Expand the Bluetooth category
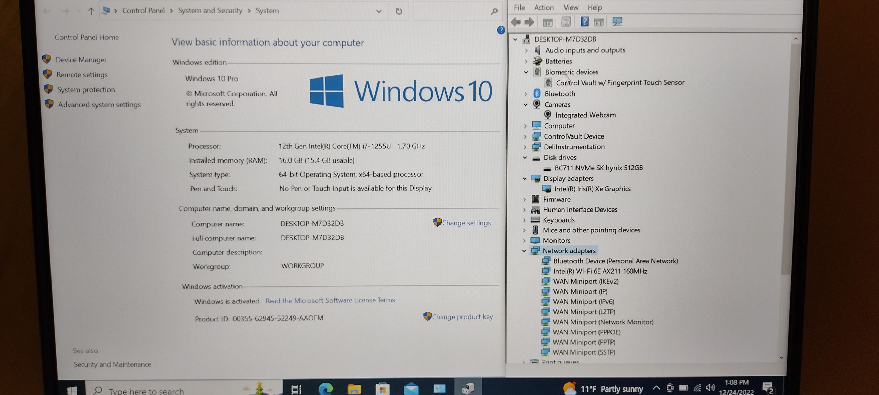This screenshot has width=879, height=395. 526,94
